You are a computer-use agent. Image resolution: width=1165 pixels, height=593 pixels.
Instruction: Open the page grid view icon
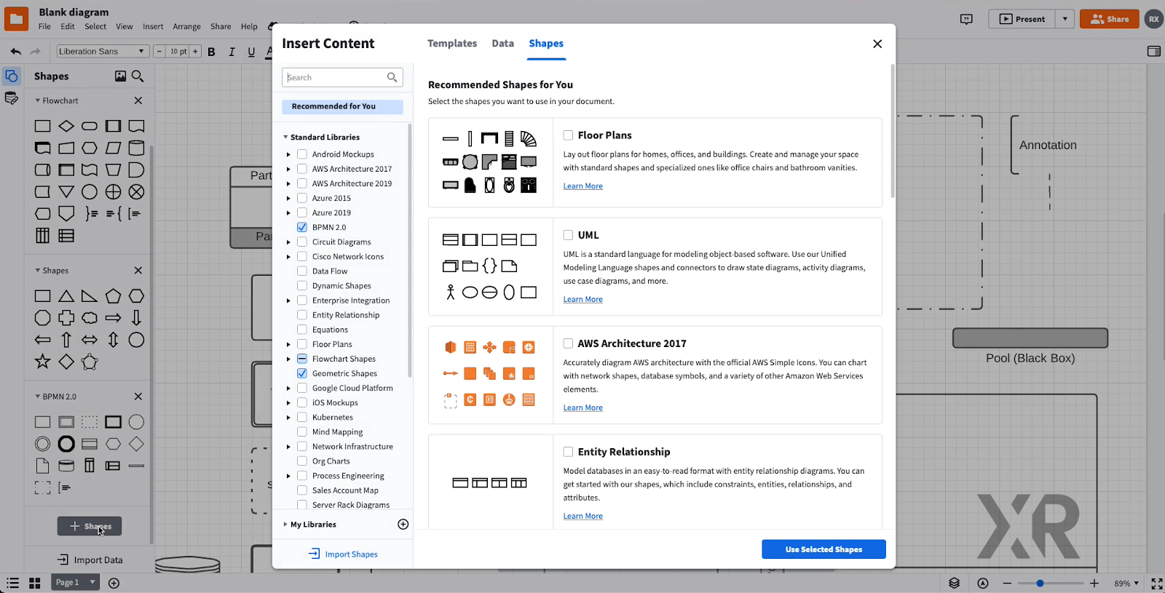34,583
